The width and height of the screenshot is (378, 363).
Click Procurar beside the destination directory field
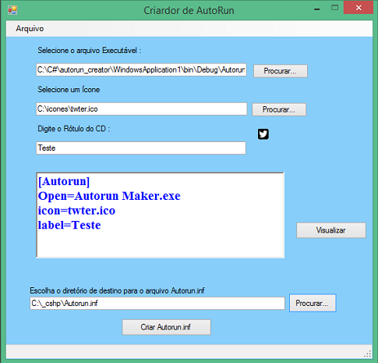click(x=313, y=303)
